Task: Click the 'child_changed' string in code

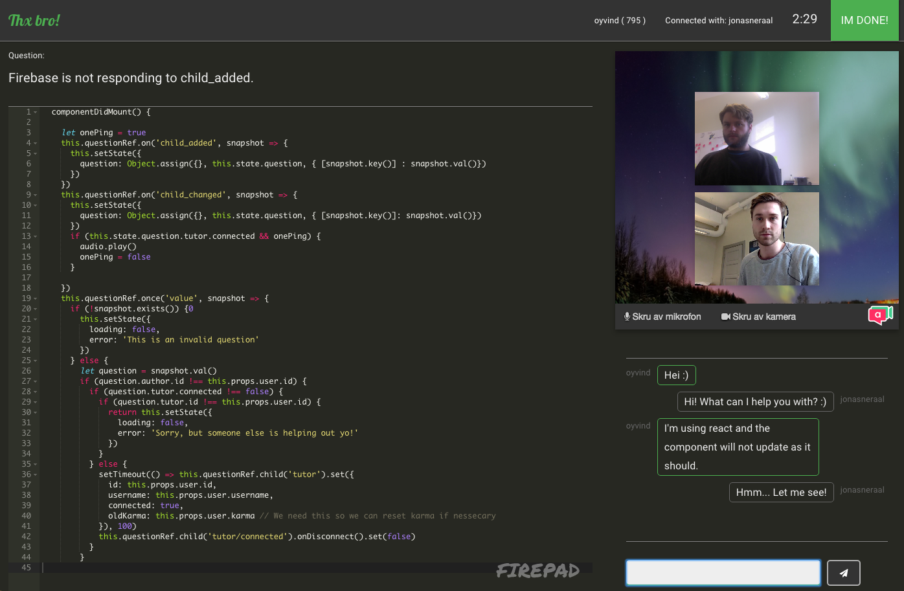Action: [193, 195]
